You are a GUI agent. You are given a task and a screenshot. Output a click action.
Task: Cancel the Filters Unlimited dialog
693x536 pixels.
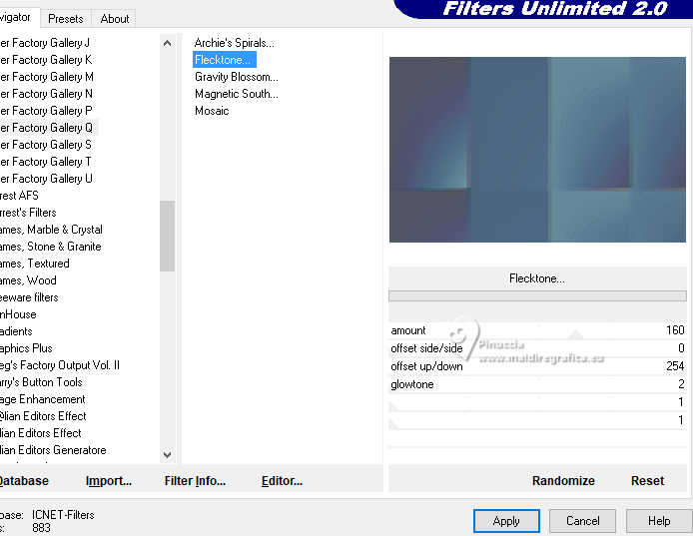click(x=582, y=521)
